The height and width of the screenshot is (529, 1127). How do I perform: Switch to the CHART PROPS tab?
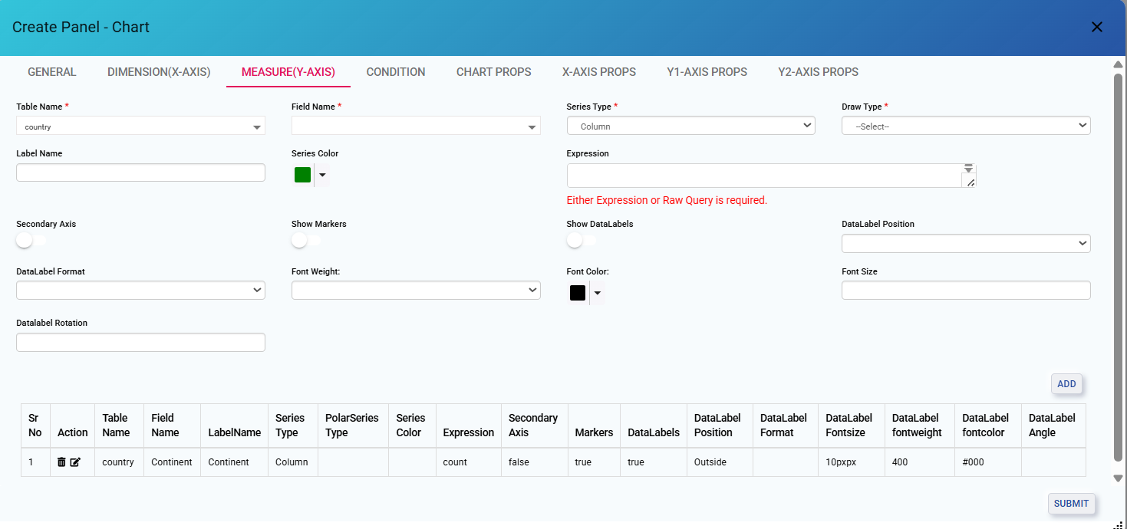pos(493,72)
